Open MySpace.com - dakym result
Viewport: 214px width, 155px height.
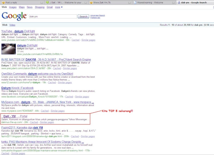pyautogui.click(x=48, y=102)
